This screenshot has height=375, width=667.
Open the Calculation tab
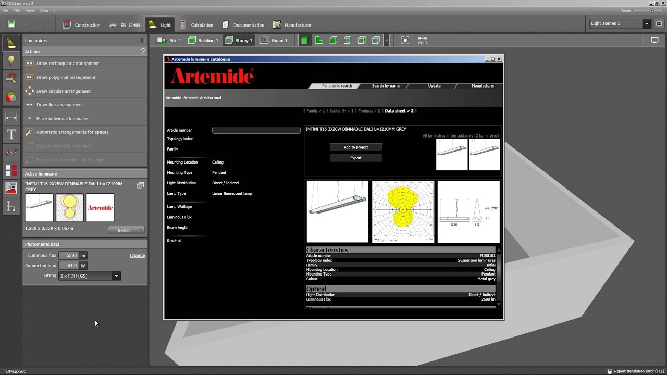tap(196, 24)
